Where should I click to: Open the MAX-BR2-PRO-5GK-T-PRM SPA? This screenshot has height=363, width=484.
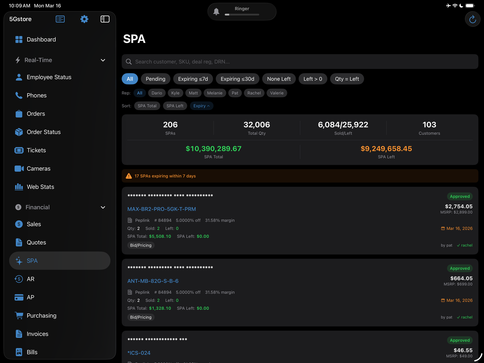click(162, 209)
